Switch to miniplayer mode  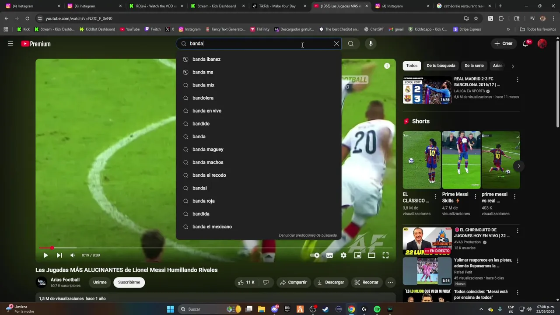pos(357,255)
